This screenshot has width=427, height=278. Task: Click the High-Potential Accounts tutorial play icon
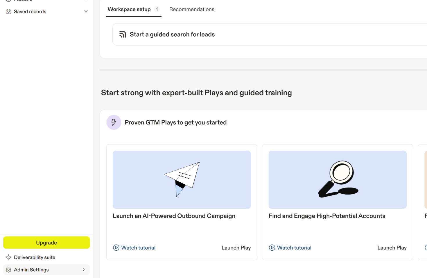tap(272, 248)
